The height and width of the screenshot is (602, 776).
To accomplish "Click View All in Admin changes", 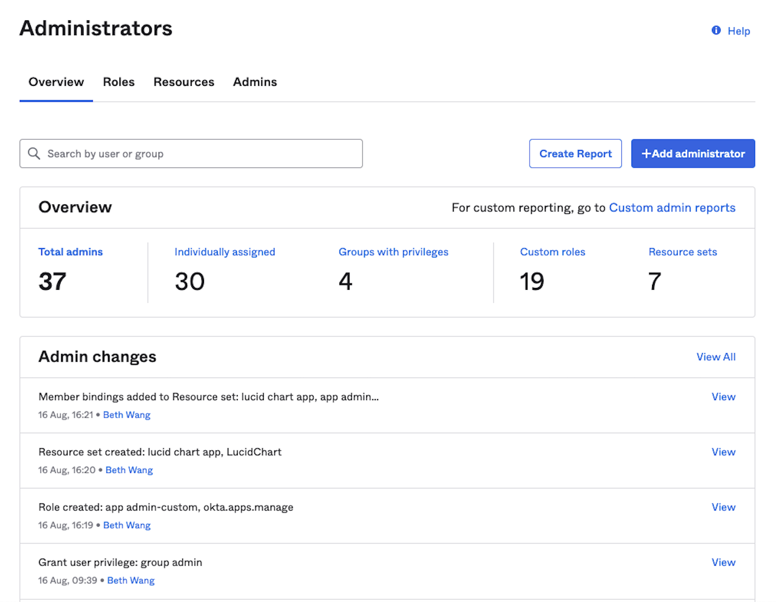I will [x=715, y=357].
